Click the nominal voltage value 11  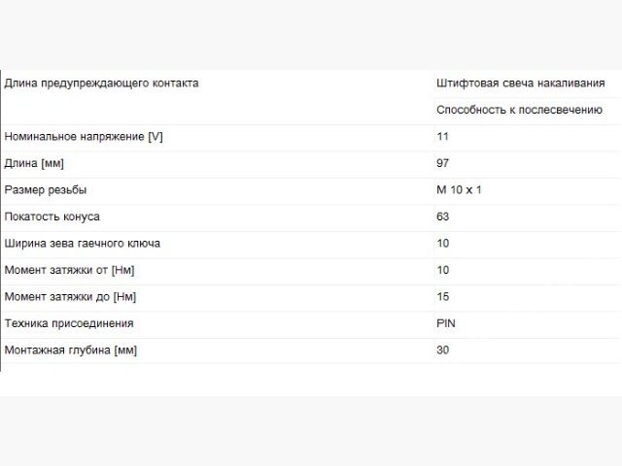pyautogui.click(x=443, y=137)
